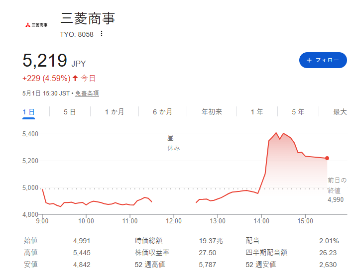
Task: Click the change value +229 (4.59%)
Action: point(46,78)
